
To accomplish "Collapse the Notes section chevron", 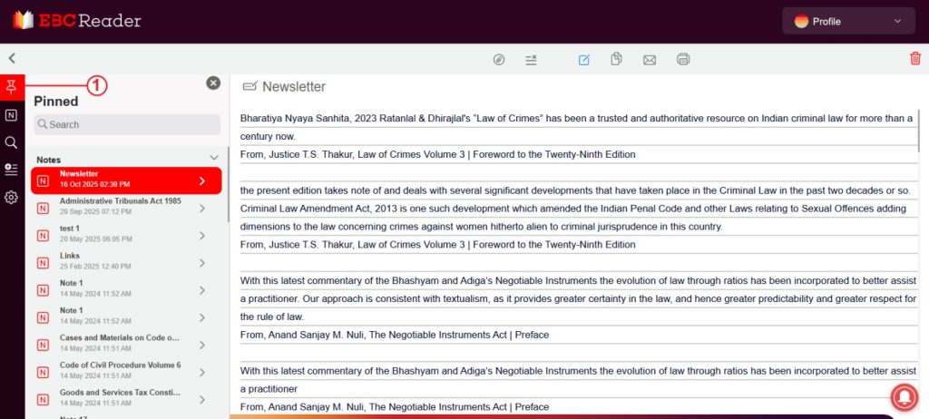I will (x=214, y=158).
